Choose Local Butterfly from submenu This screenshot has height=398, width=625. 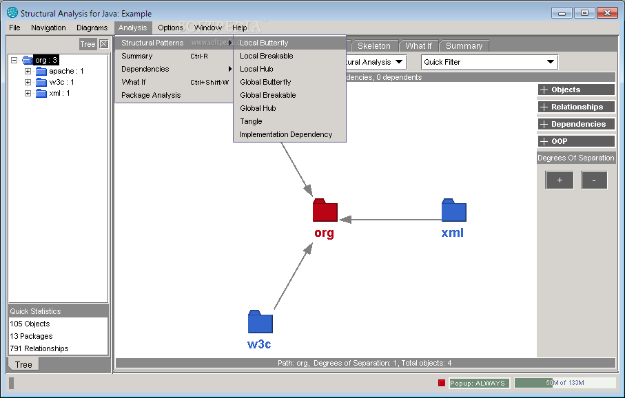[290, 43]
